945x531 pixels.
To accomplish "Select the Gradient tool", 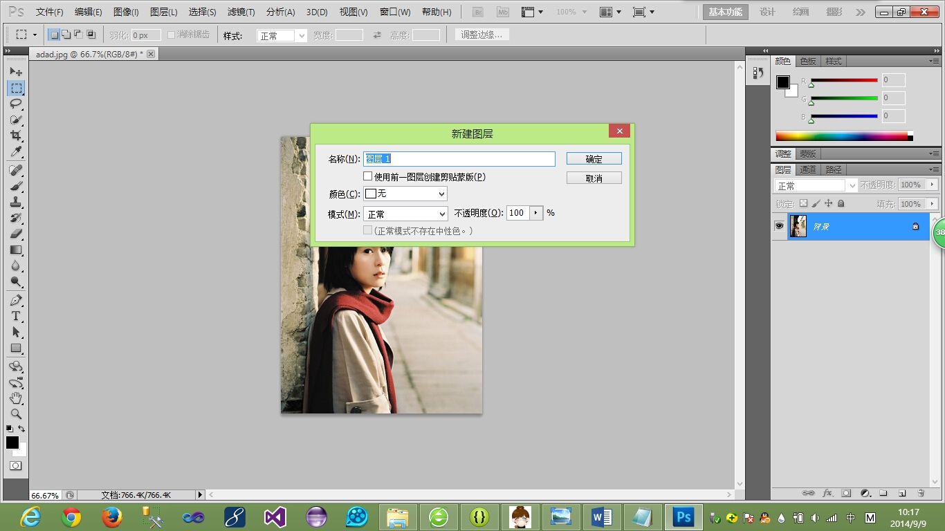I will click(x=16, y=250).
